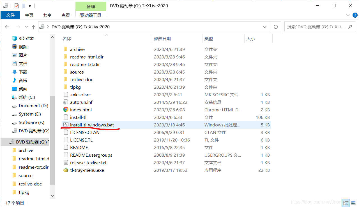Click the .mkisofsrc file icon
This screenshot has width=359, height=207.
point(66,95)
